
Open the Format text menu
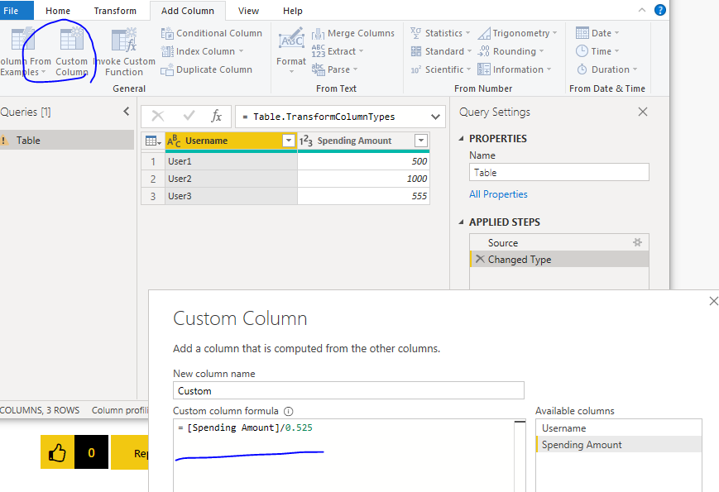click(x=291, y=50)
